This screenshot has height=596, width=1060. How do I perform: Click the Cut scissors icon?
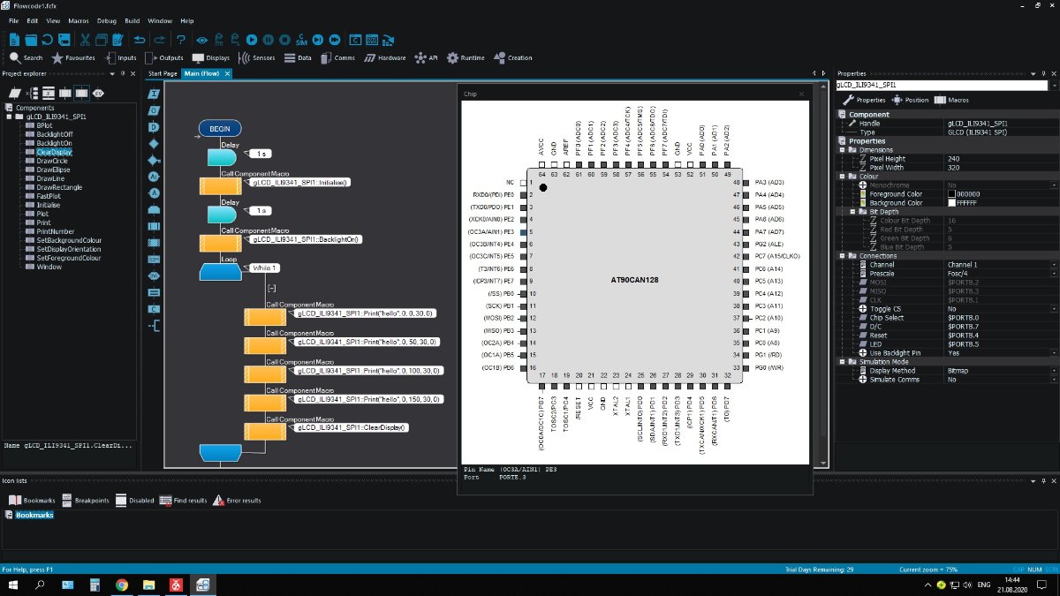pyautogui.click(x=86, y=40)
